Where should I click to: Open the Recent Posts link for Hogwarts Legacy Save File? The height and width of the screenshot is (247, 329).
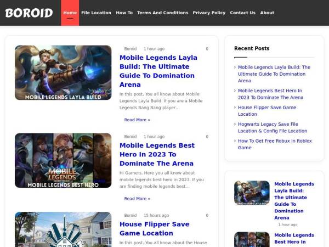273,127
